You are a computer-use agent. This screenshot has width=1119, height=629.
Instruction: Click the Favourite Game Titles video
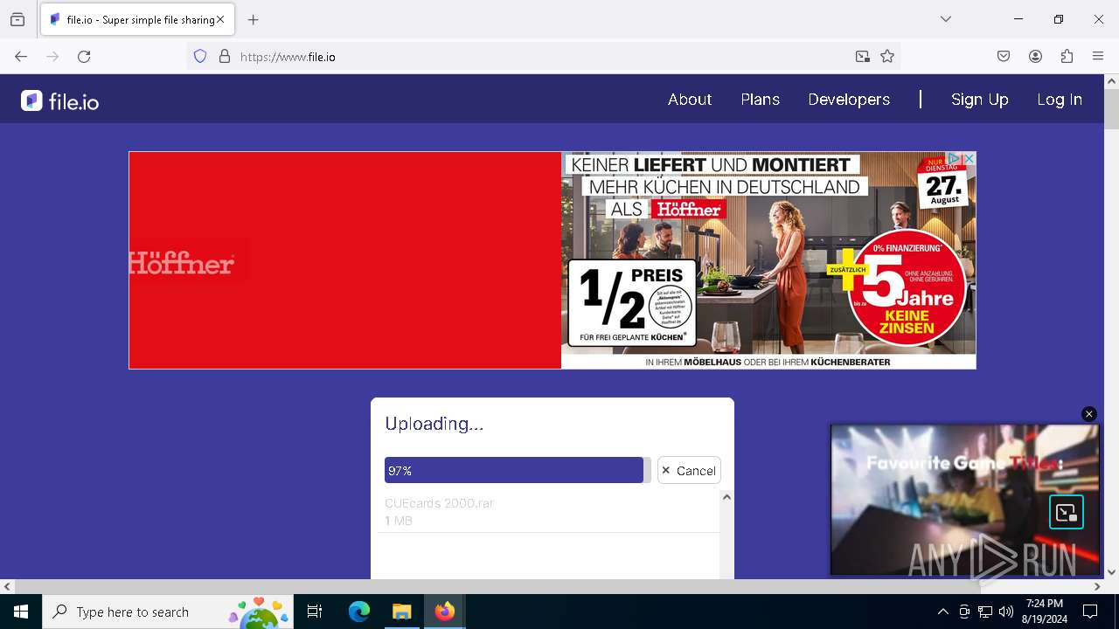tap(965, 500)
